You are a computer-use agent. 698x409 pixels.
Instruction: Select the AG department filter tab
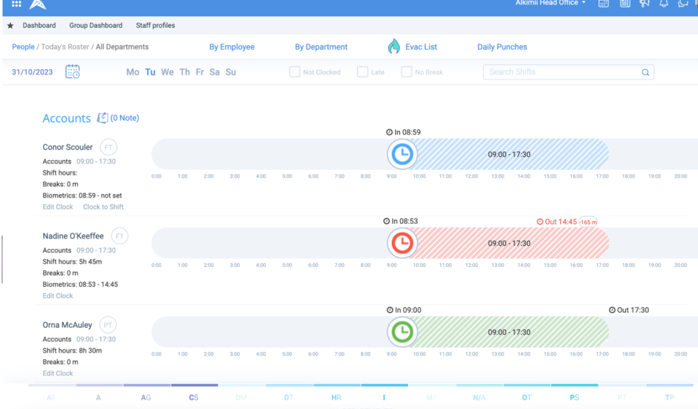pos(146,398)
